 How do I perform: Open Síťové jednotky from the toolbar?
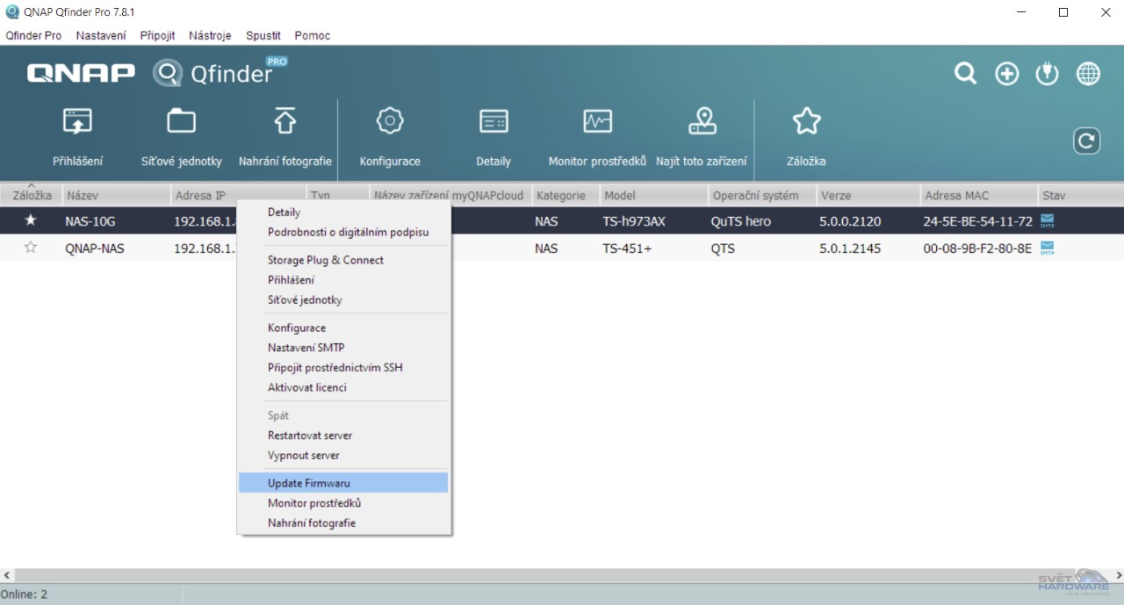coord(181,136)
